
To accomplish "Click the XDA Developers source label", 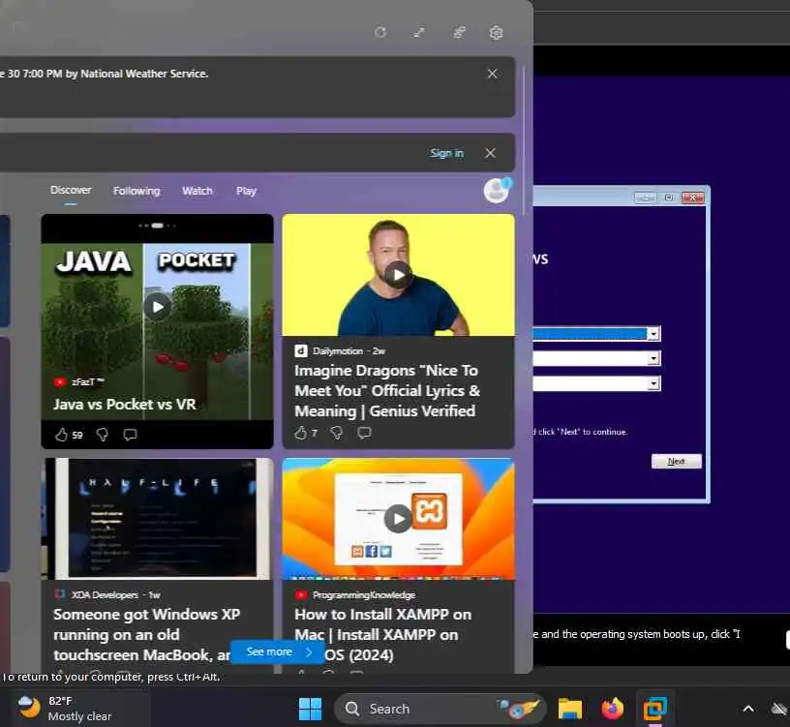I will pos(105,595).
